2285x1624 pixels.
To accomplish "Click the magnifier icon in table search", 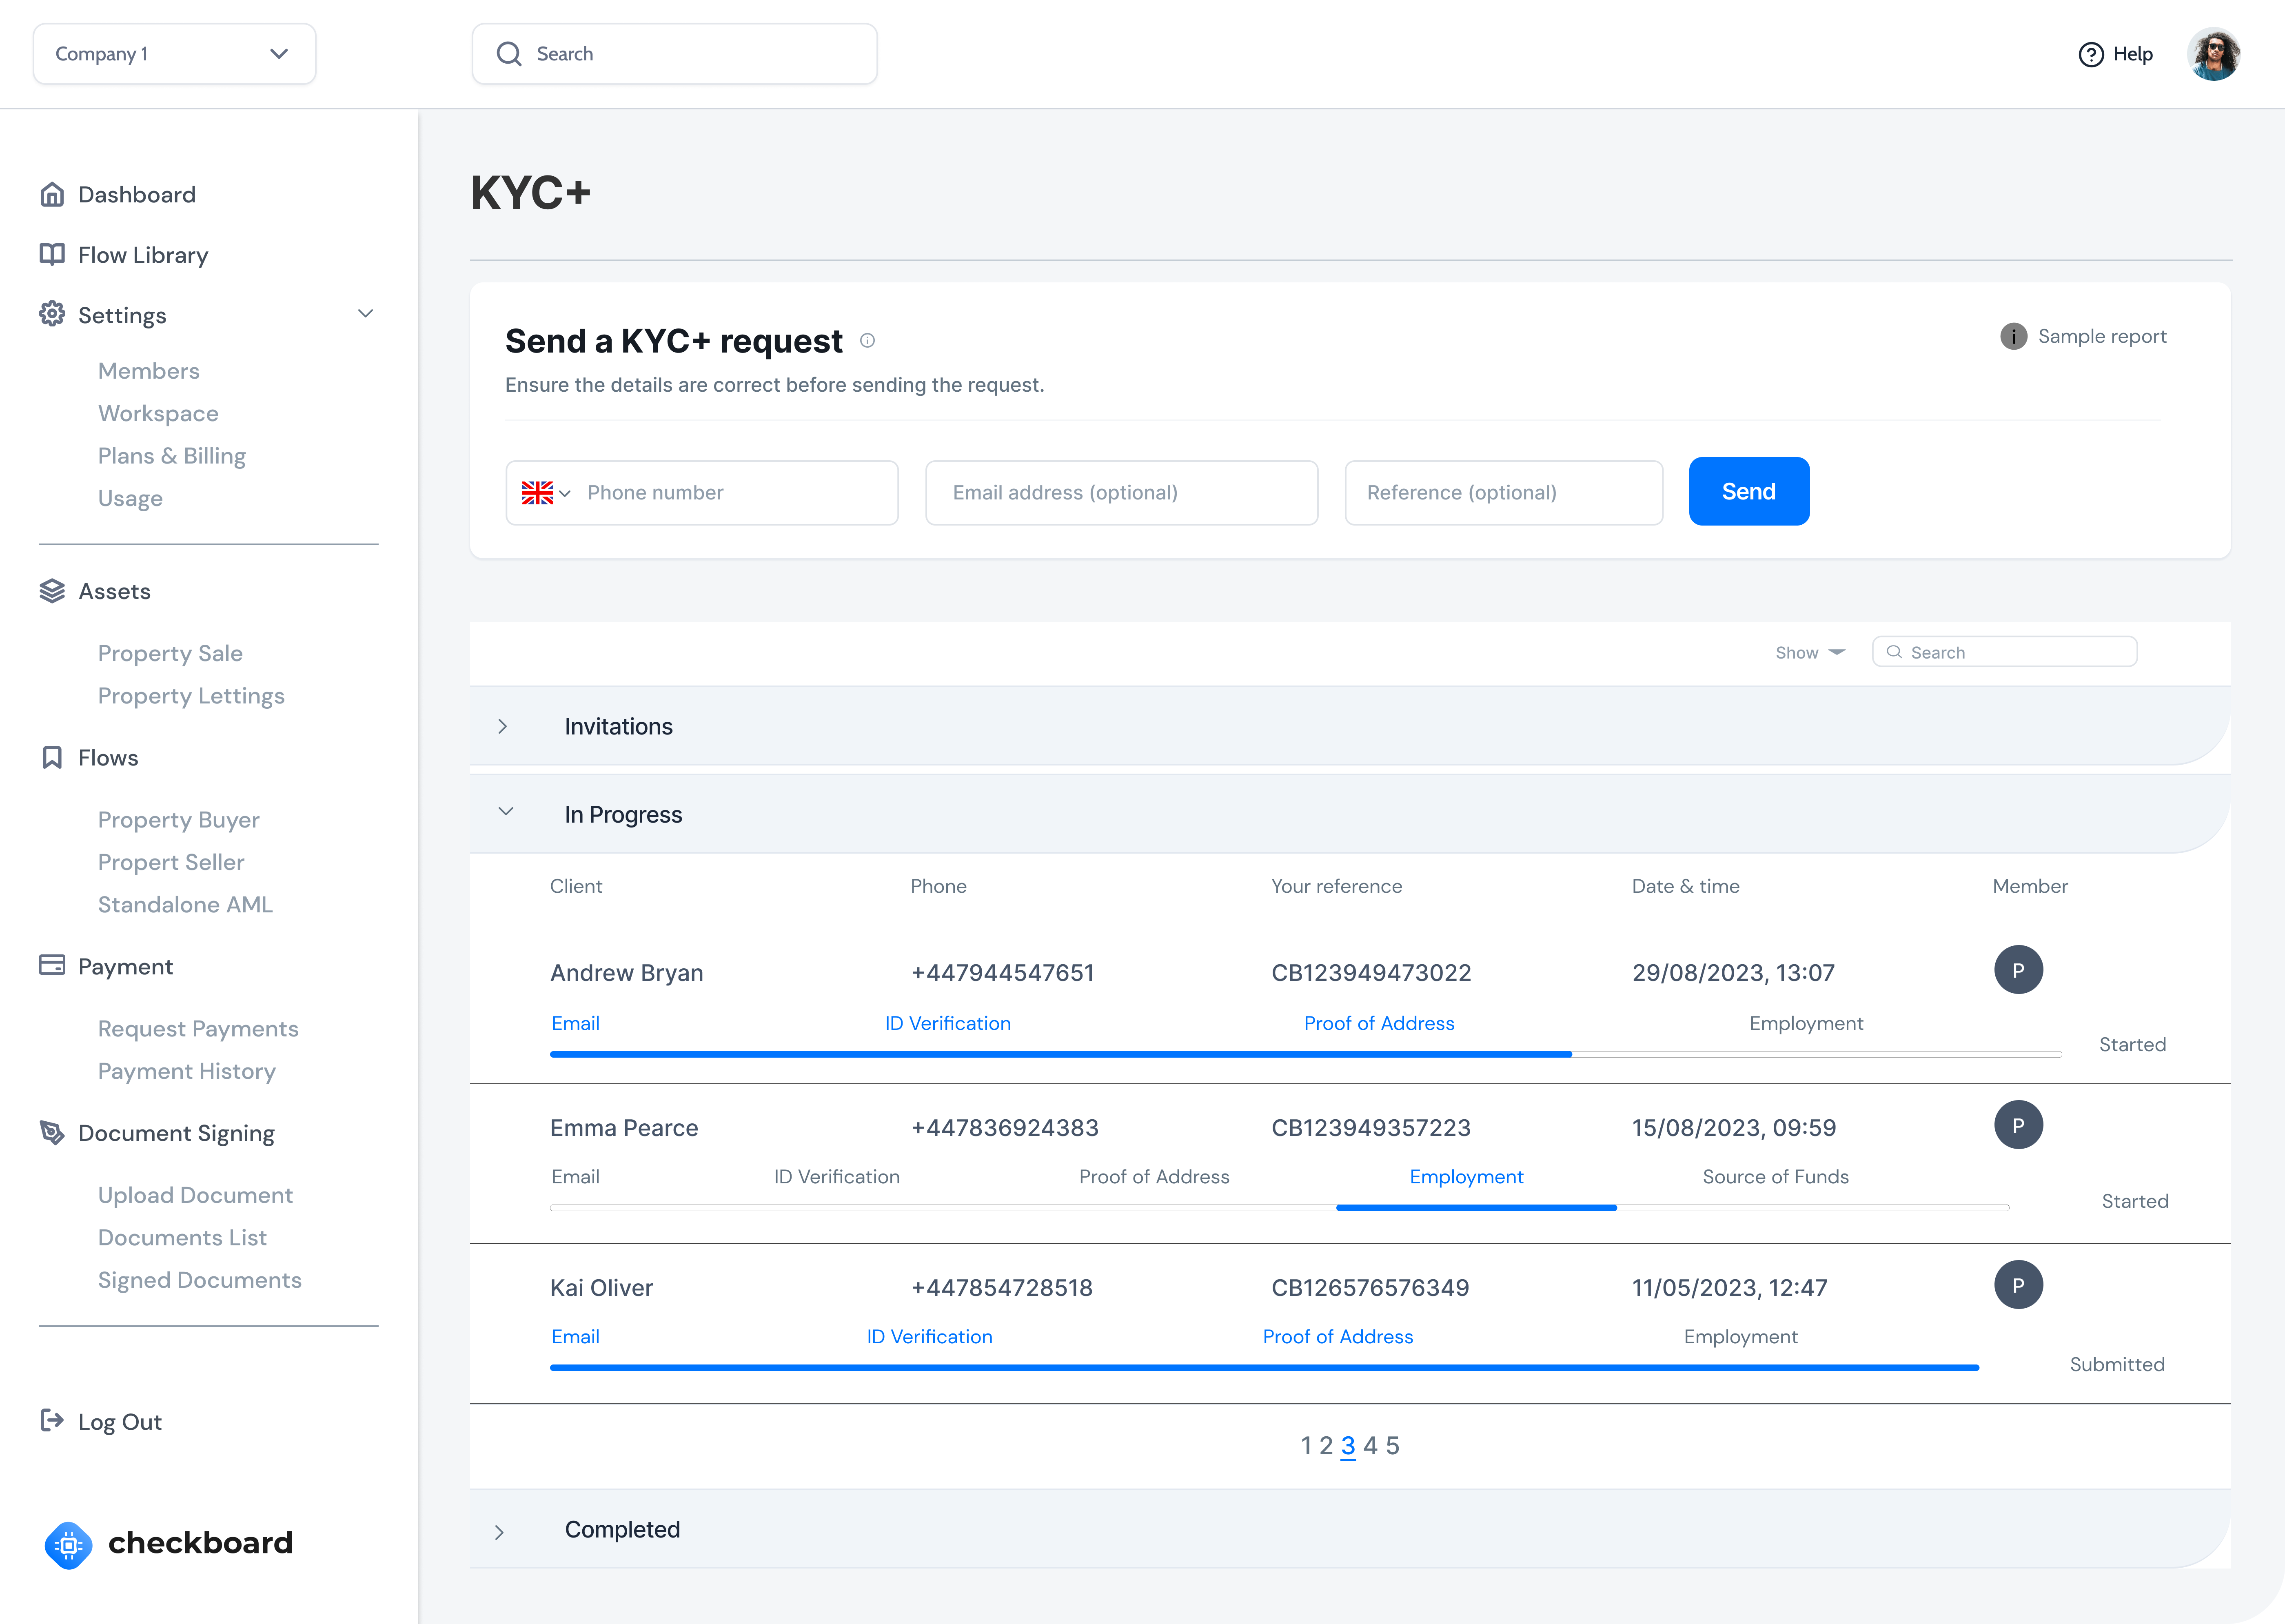I will tap(1894, 652).
